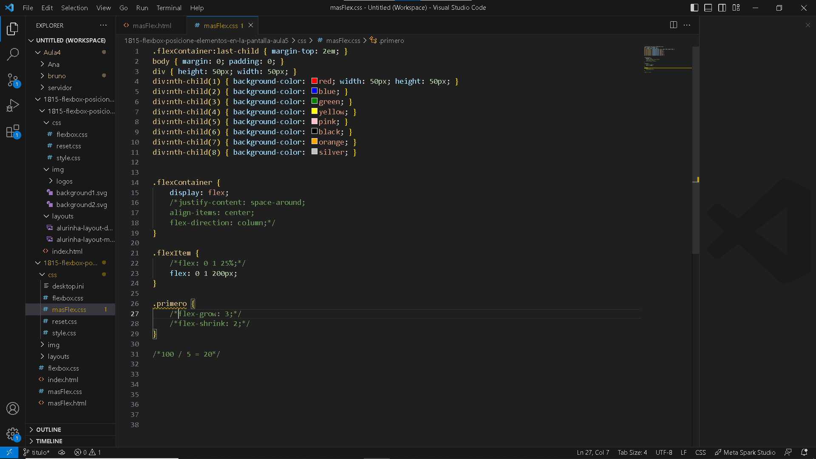
Task: Open the Accounts menu icon
Action: click(13, 408)
